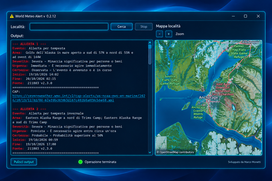Click 'Operazione terminata' status text
This screenshot has height=181, width=272.
(x=101, y=162)
